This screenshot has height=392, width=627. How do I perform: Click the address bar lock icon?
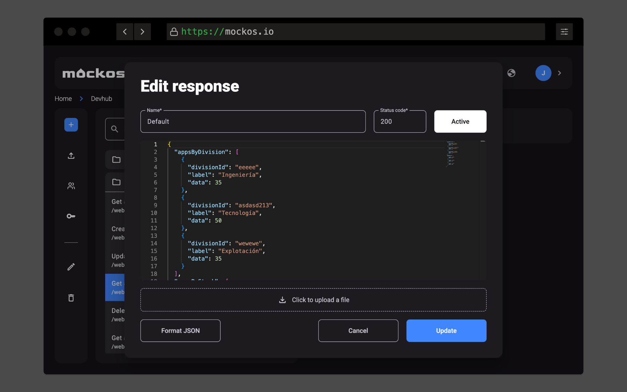174,32
